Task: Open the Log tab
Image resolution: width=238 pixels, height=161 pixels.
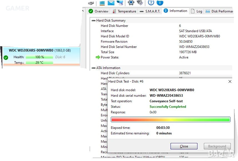Action: click(197, 11)
